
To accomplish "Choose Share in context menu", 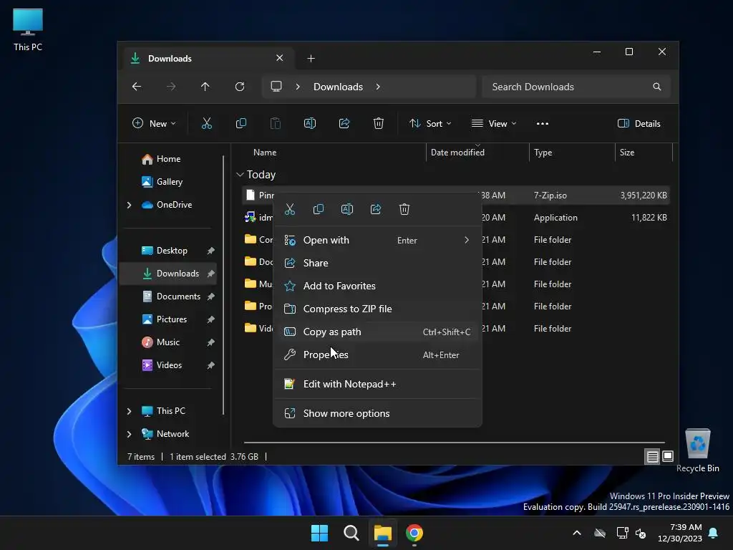I will click(x=377, y=263).
